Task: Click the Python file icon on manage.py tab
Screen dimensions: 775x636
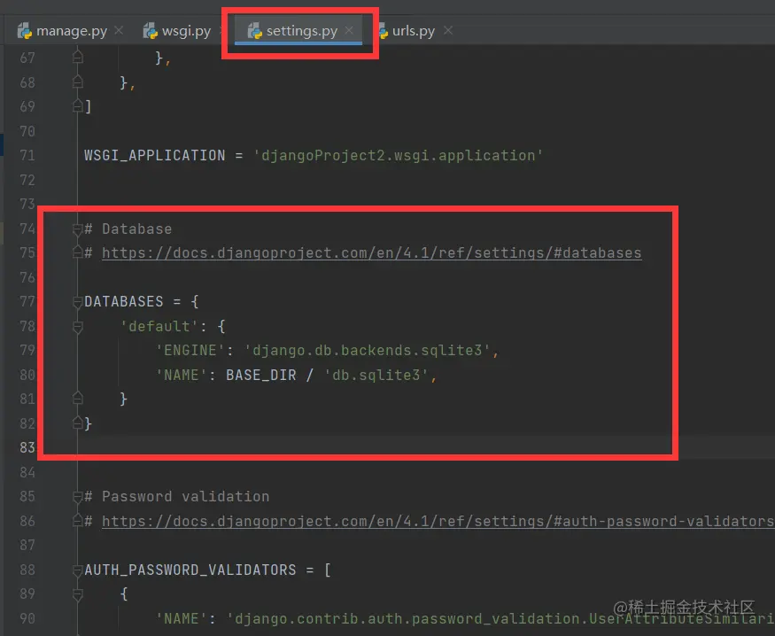Action: [24, 31]
